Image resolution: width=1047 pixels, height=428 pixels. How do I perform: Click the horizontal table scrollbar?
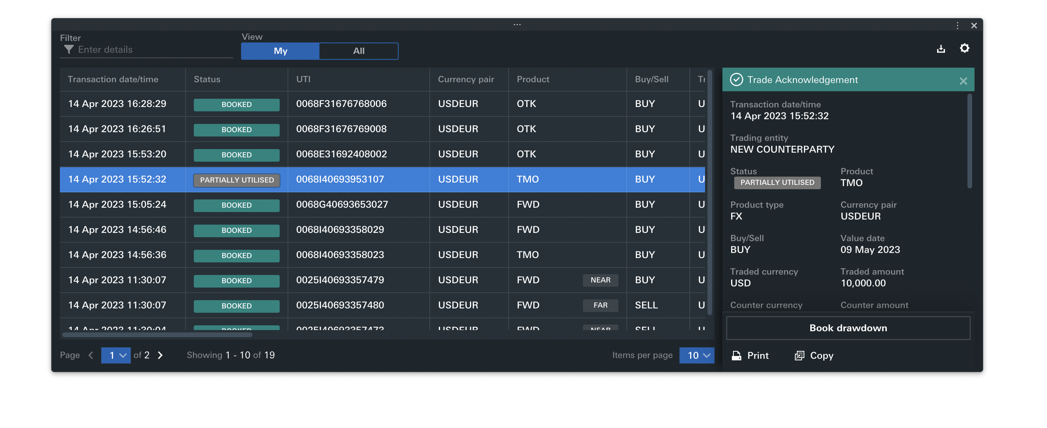click(x=157, y=335)
